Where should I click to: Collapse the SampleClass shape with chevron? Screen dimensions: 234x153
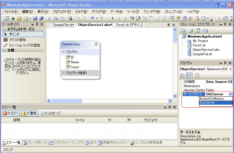pos(96,44)
